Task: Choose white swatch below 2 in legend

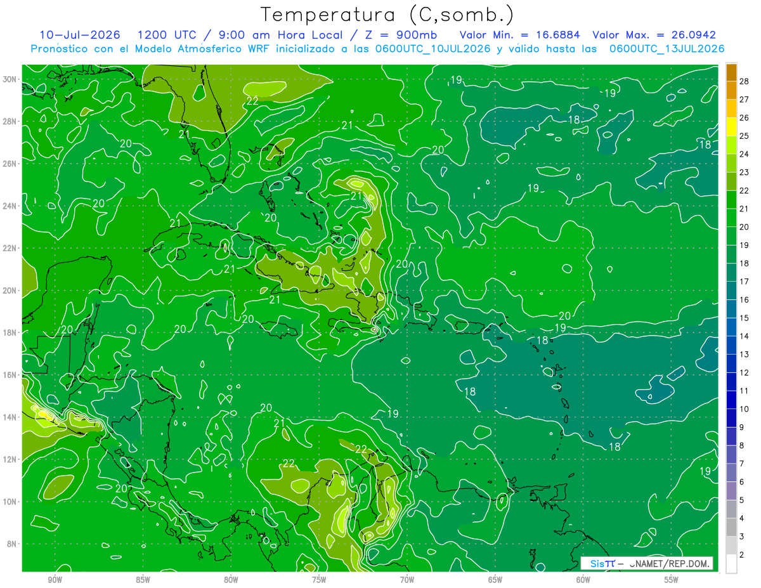Action: coord(731,564)
